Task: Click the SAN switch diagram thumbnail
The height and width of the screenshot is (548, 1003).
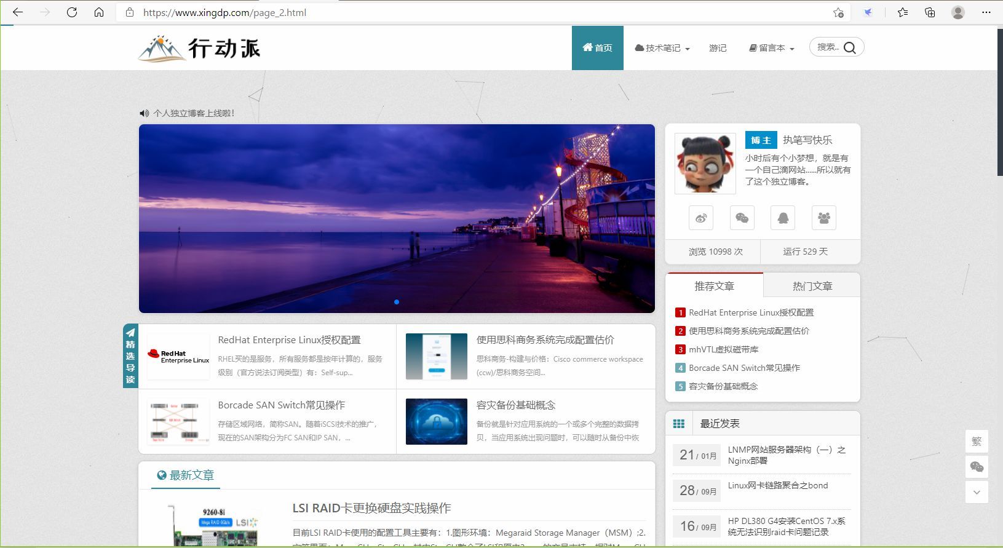Action: point(178,421)
